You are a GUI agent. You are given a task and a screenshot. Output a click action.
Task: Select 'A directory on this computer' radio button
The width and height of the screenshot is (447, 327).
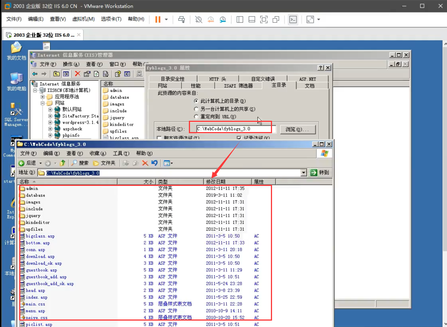pos(196,101)
